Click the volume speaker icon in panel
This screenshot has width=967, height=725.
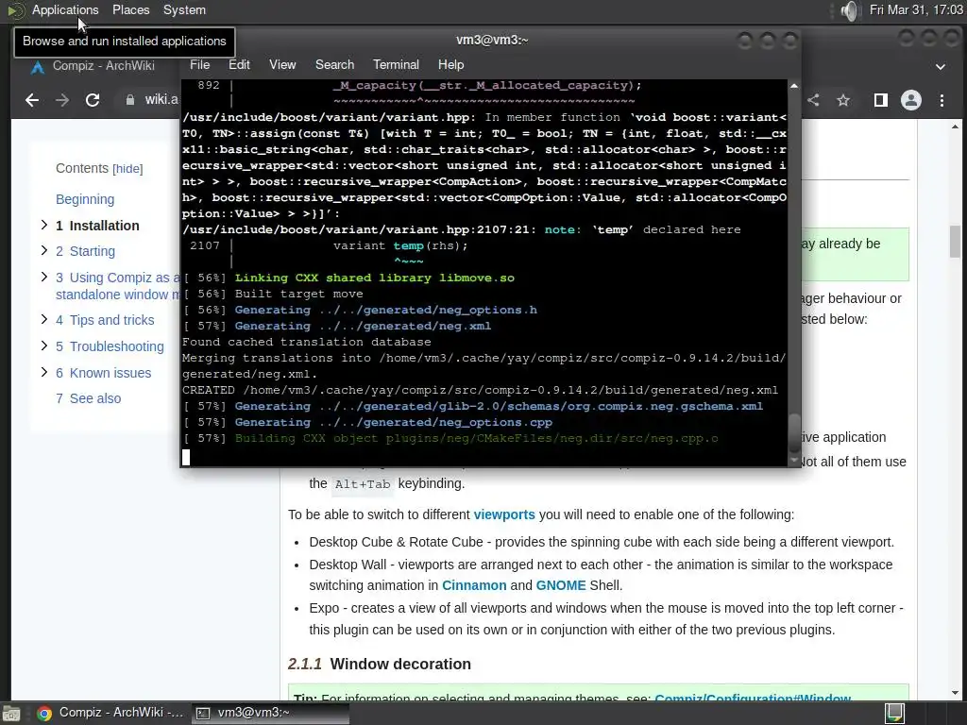(849, 10)
